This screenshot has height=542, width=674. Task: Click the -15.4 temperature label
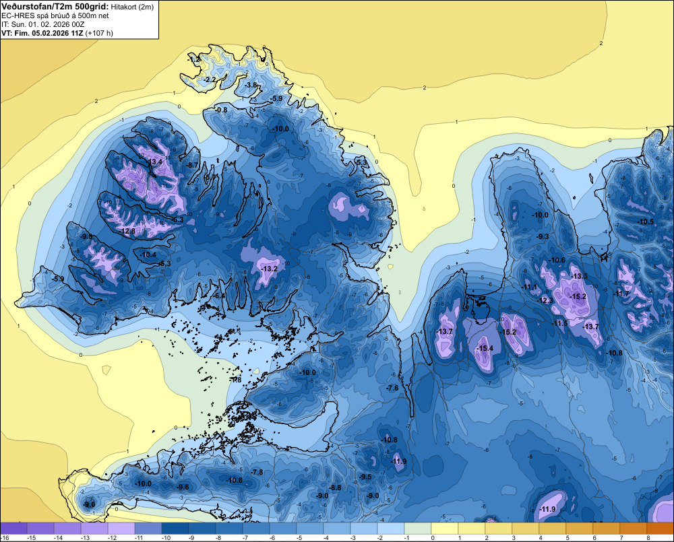point(485,348)
